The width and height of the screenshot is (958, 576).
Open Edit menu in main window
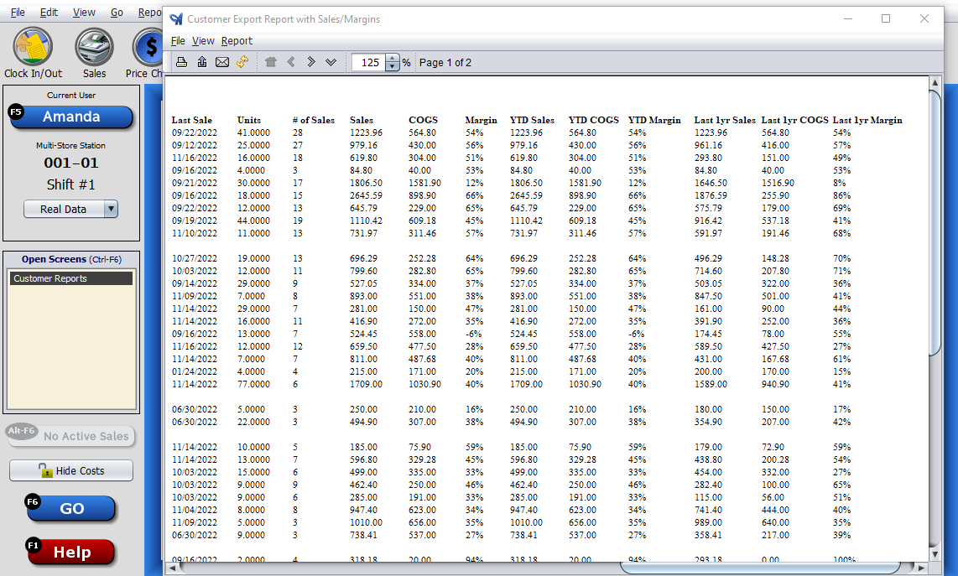coord(49,13)
